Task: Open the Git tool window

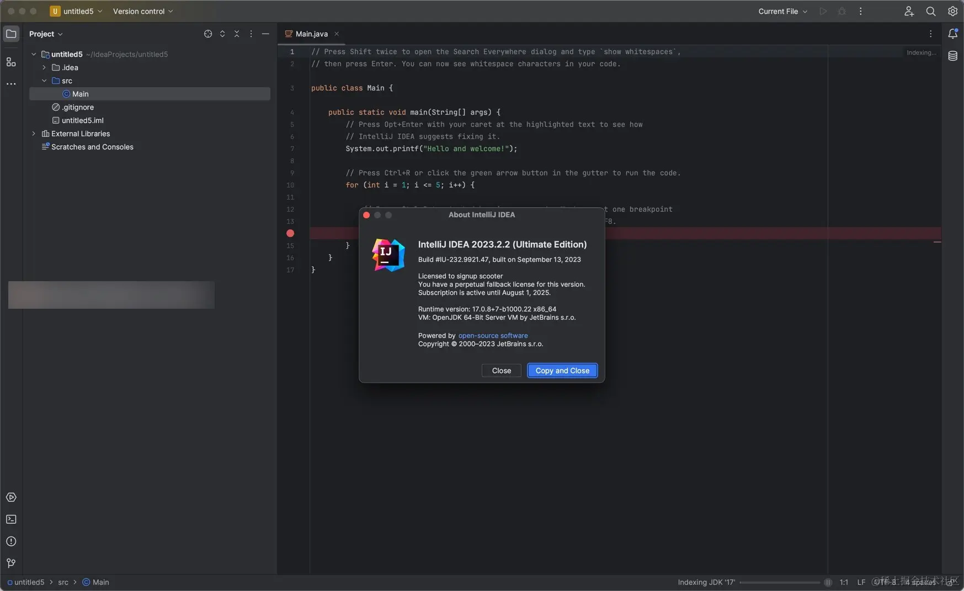Action: (11, 563)
